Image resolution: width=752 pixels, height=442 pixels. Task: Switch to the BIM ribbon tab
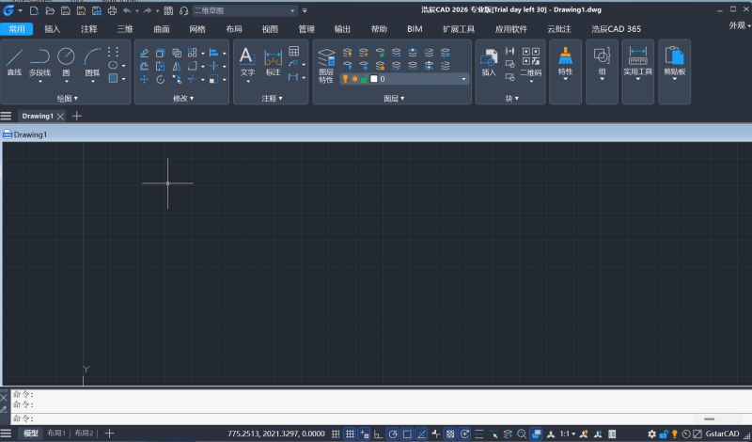point(415,29)
